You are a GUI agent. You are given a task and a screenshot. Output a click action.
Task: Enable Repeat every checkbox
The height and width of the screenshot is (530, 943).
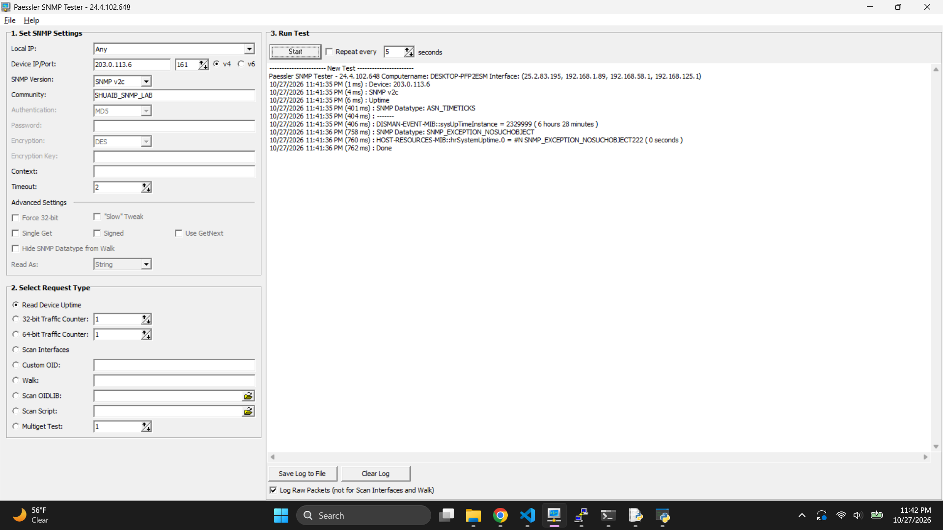[329, 52]
